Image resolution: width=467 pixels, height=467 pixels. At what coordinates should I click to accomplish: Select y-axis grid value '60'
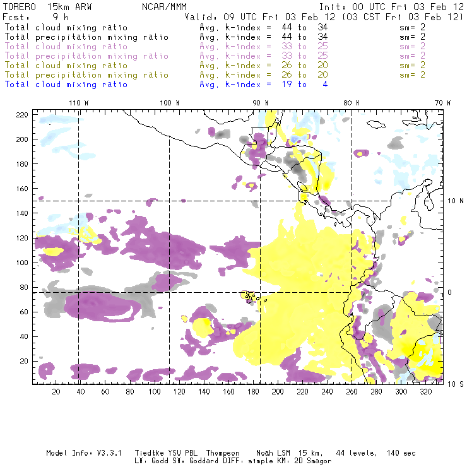point(24,312)
